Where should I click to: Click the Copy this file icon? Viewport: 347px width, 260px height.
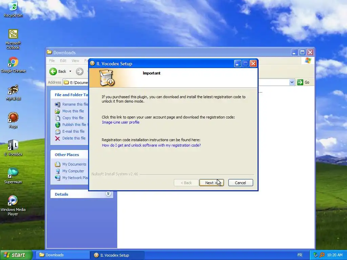point(58,118)
